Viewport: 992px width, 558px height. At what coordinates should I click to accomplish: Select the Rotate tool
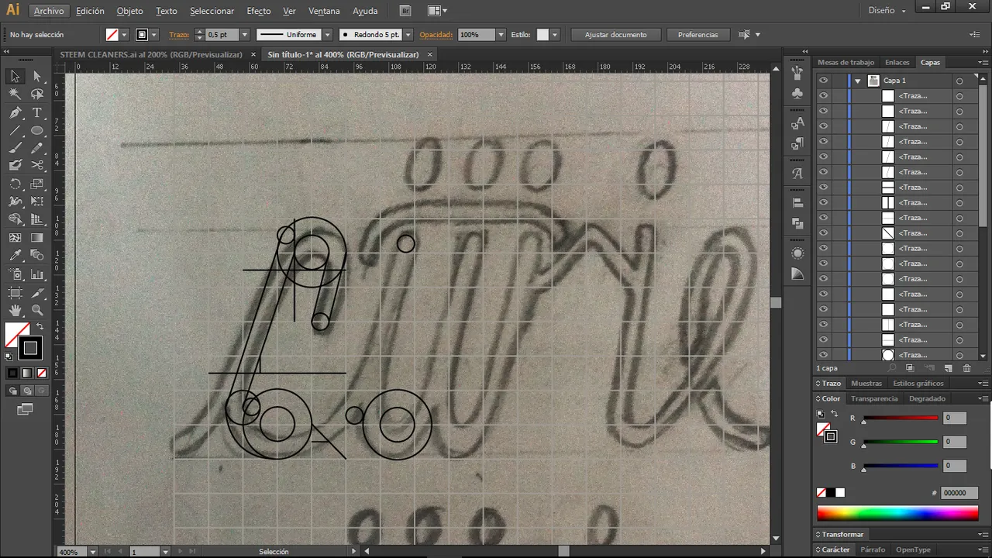click(x=15, y=184)
